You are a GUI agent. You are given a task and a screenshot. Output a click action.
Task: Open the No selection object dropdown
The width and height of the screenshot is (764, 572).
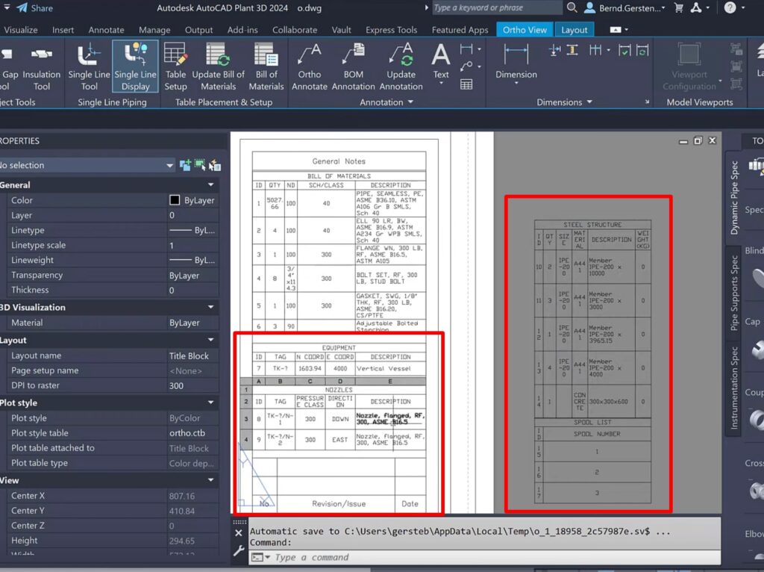tap(169, 165)
